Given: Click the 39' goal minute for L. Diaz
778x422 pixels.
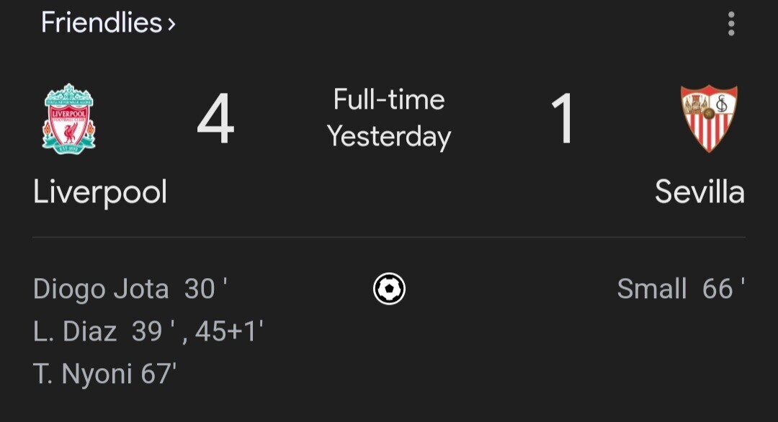Looking at the screenshot, I should [x=154, y=331].
